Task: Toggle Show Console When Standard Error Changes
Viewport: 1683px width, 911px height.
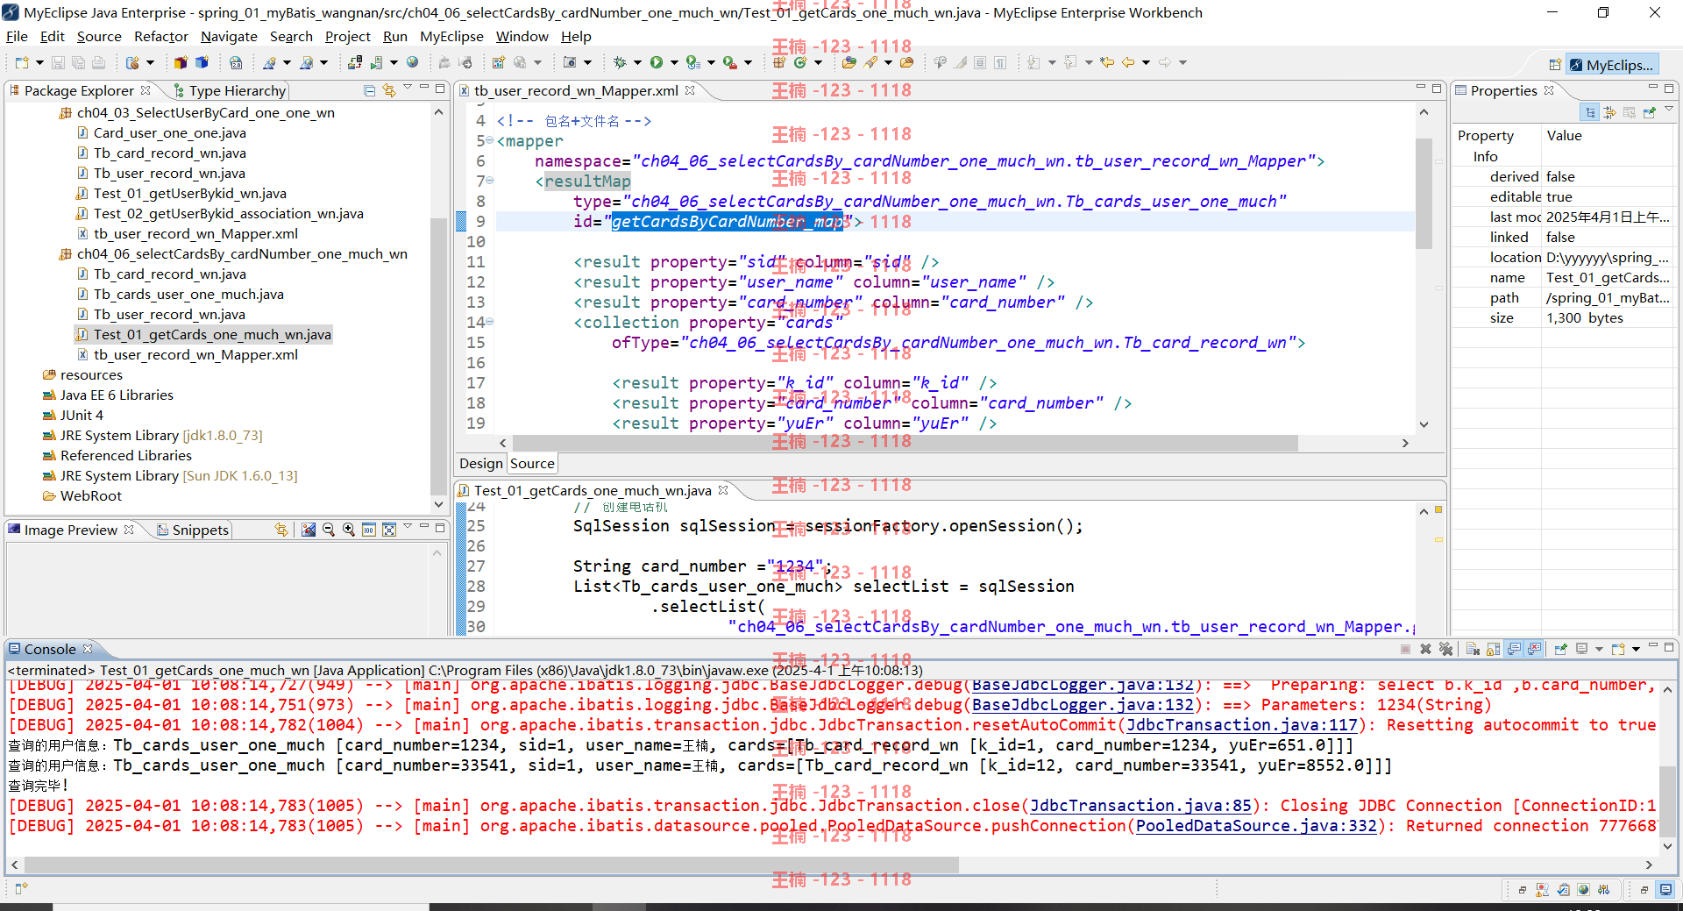Action: pyautogui.click(x=1534, y=649)
